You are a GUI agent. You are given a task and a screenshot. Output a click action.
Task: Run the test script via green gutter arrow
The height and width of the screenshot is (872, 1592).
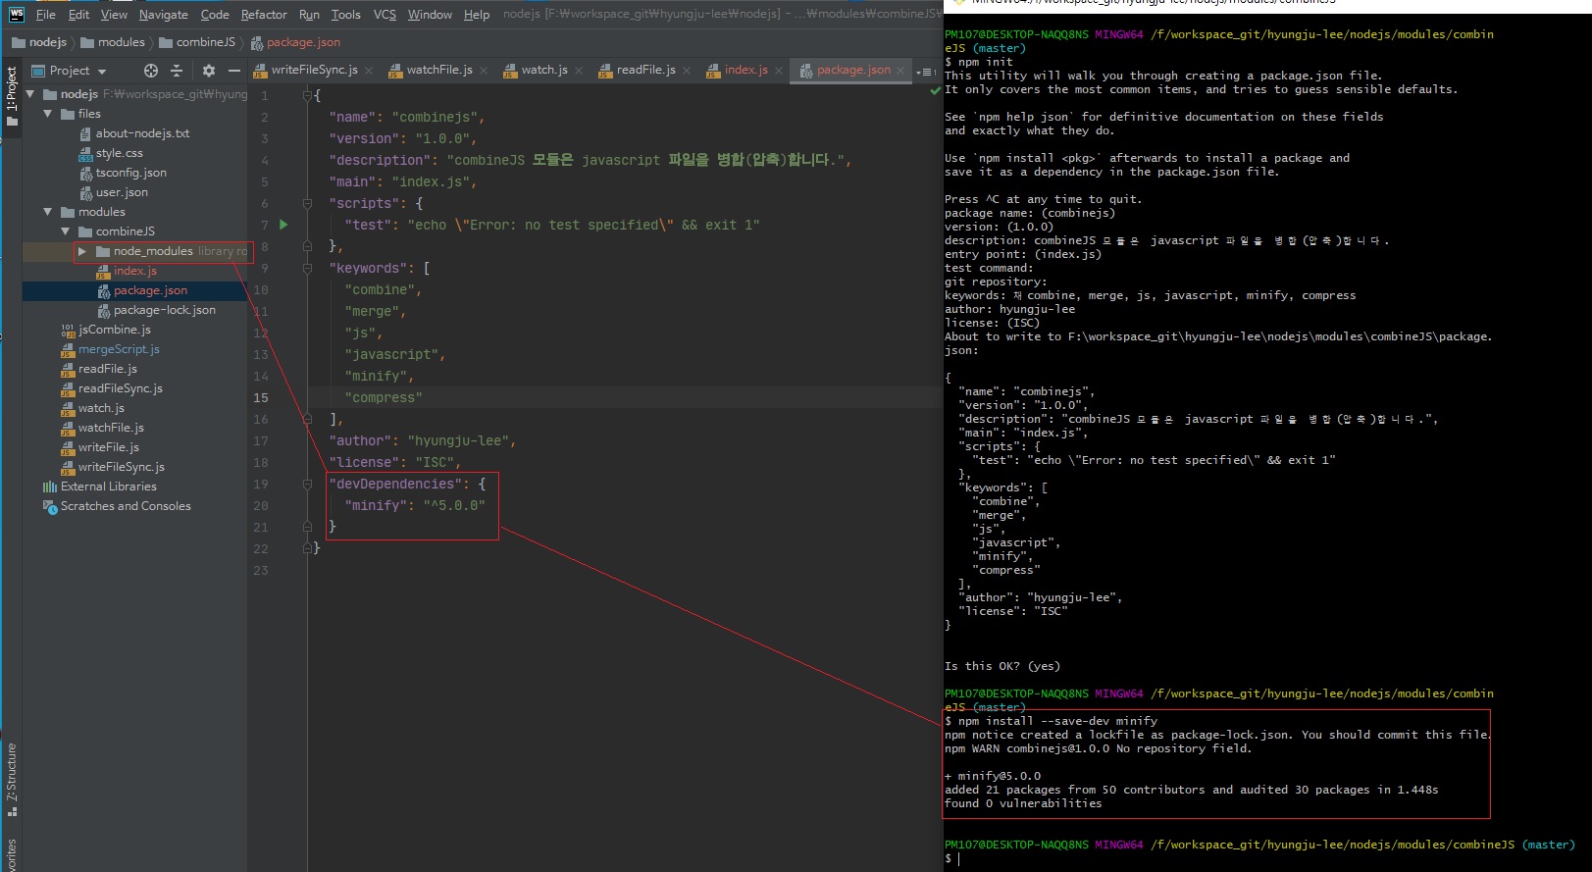coord(283,225)
